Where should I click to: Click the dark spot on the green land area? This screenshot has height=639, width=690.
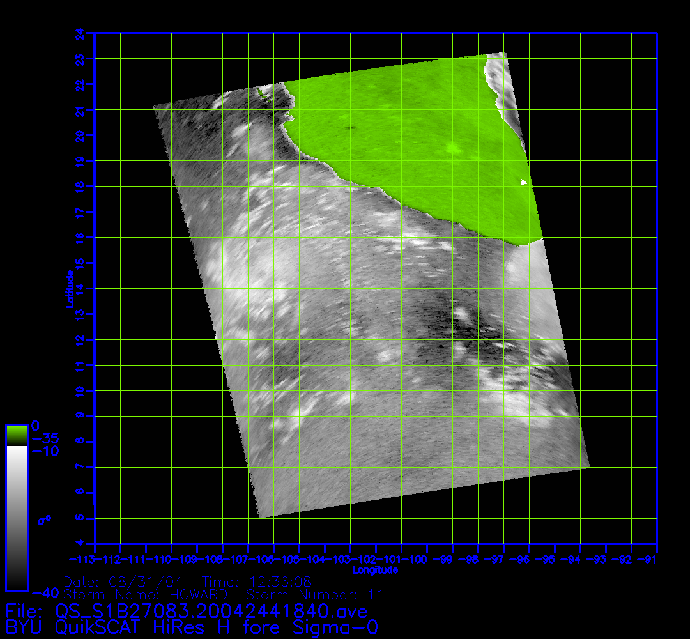tap(350, 128)
